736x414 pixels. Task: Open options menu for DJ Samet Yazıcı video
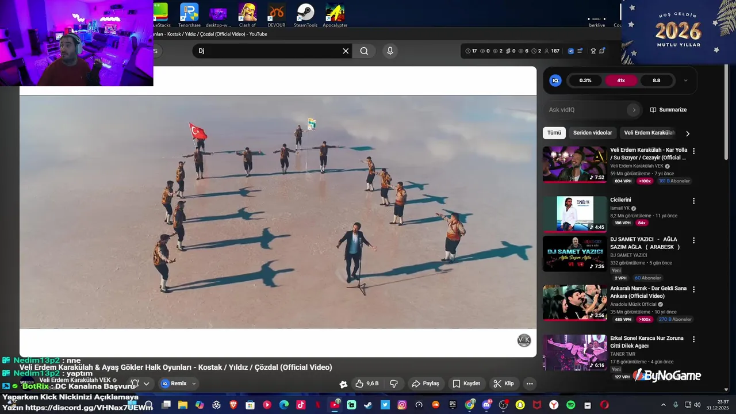693,240
